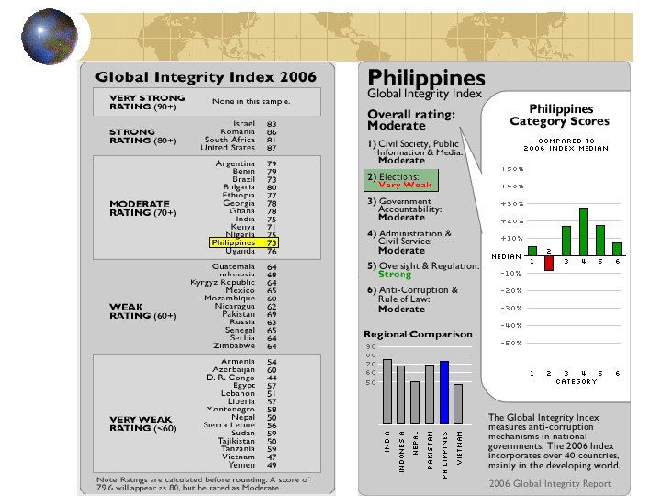Click the Ethiopia row
Image resolution: width=661 pixels, height=496 pixels.
pyautogui.click(x=250, y=196)
